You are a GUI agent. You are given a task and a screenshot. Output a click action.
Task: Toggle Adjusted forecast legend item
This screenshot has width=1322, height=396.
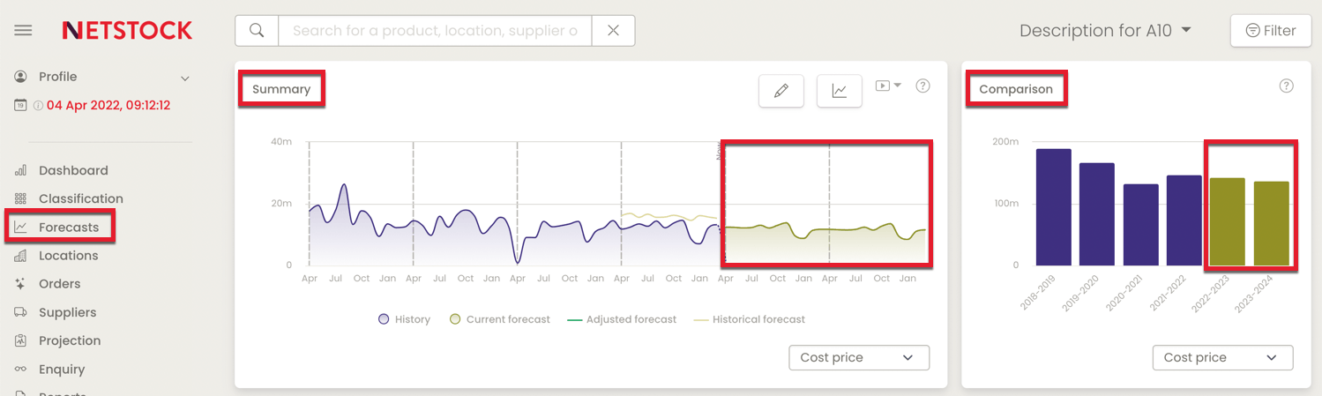point(622,319)
